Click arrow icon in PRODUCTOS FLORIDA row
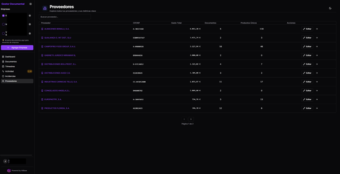Screen dimensions: 340x174 [317, 108]
